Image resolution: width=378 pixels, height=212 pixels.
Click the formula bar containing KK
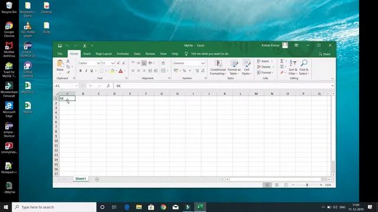[223, 86]
